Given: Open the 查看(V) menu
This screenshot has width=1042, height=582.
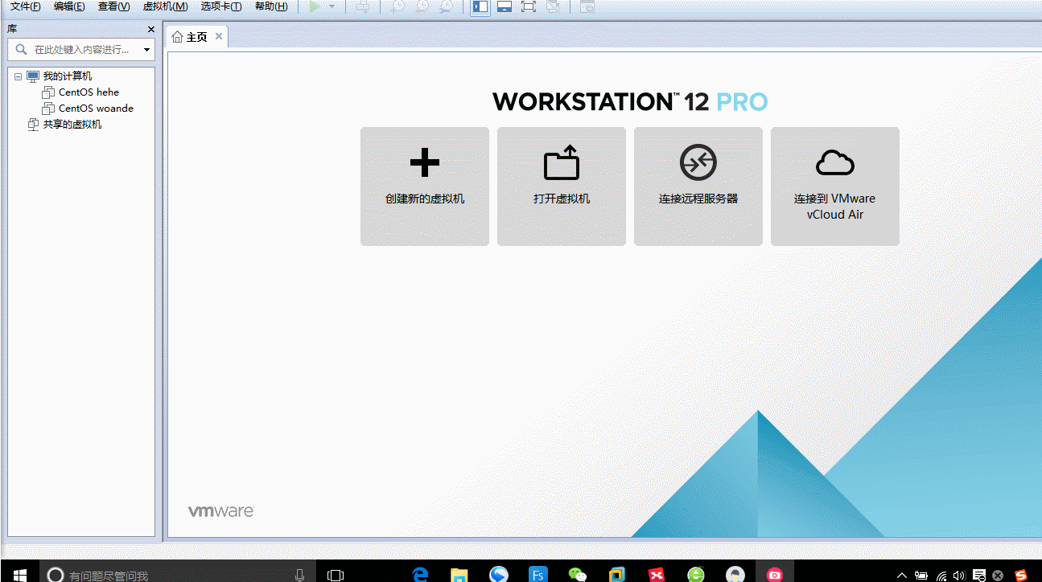Looking at the screenshot, I should 113,6.
